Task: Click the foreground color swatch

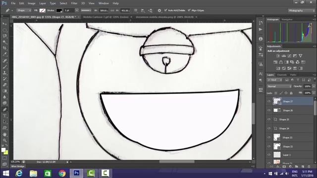Action: [x=3, y=150]
